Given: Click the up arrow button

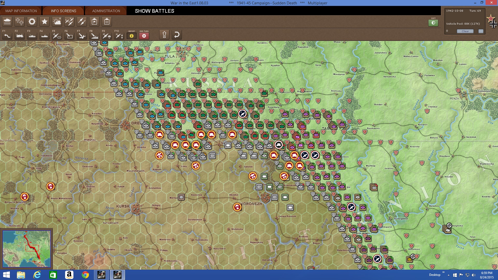Looking at the screenshot, I should [164, 34].
